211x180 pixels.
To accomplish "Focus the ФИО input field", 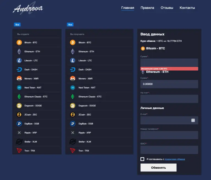I will pyautogui.click(x=169, y=150).
